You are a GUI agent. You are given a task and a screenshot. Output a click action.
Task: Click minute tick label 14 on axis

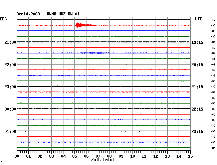[179, 156]
